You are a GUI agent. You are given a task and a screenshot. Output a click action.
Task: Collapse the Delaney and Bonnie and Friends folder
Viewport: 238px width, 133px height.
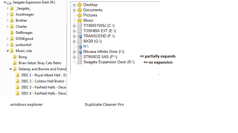[11, 69]
